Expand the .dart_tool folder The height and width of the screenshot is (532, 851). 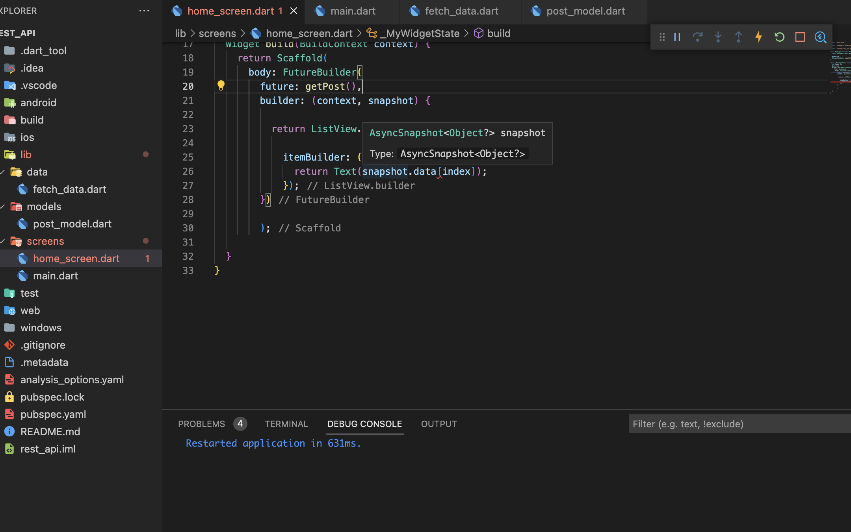[81, 51]
